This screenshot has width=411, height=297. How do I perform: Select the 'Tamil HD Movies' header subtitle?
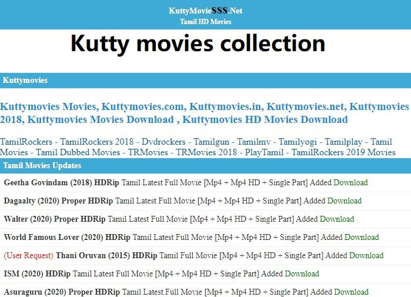206,22
